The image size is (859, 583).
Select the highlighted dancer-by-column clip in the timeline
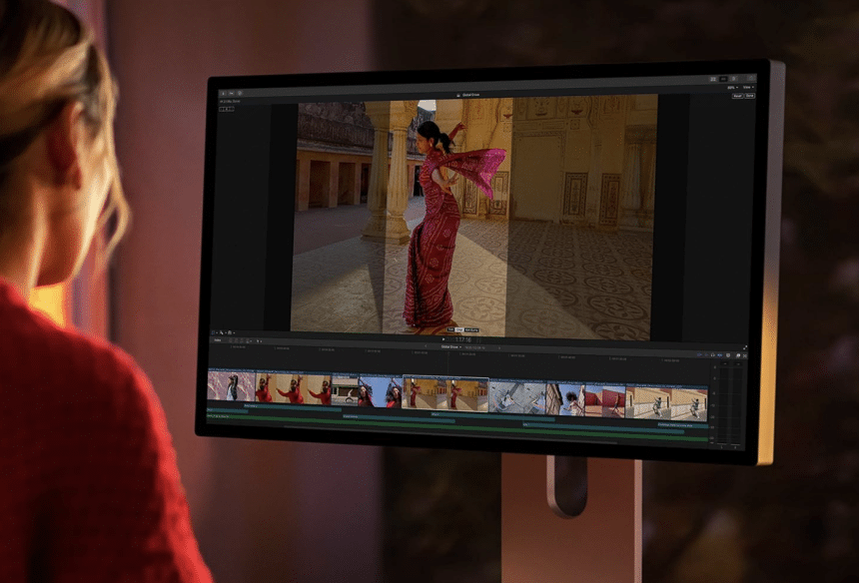click(445, 393)
